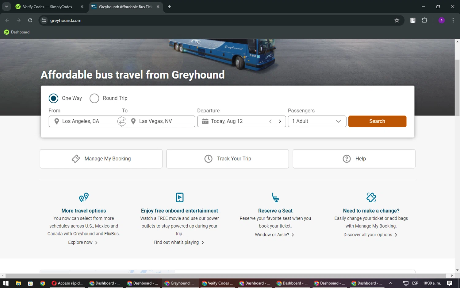Open Enjoy free onboard entertainment heading
Image resolution: width=460 pixels, height=288 pixels.
tap(179, 211)
